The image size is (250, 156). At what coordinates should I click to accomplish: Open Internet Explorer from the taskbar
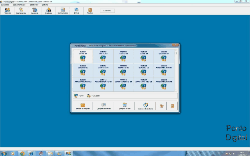click(x=31, y=154)
